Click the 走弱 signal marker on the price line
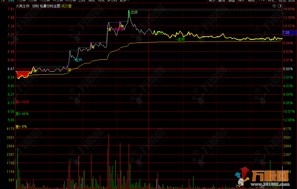 coord(180,39)
